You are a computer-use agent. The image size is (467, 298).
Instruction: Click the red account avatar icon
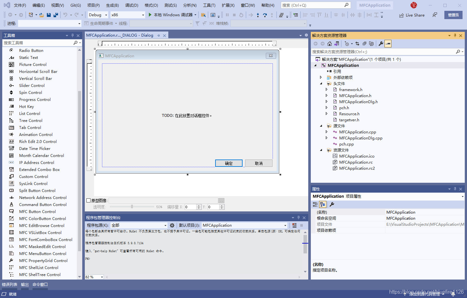pyautogui.click(x=414, y=5)
